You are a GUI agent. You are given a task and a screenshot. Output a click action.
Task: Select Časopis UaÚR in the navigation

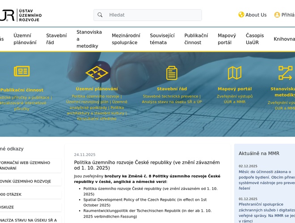tap(255, 39)
